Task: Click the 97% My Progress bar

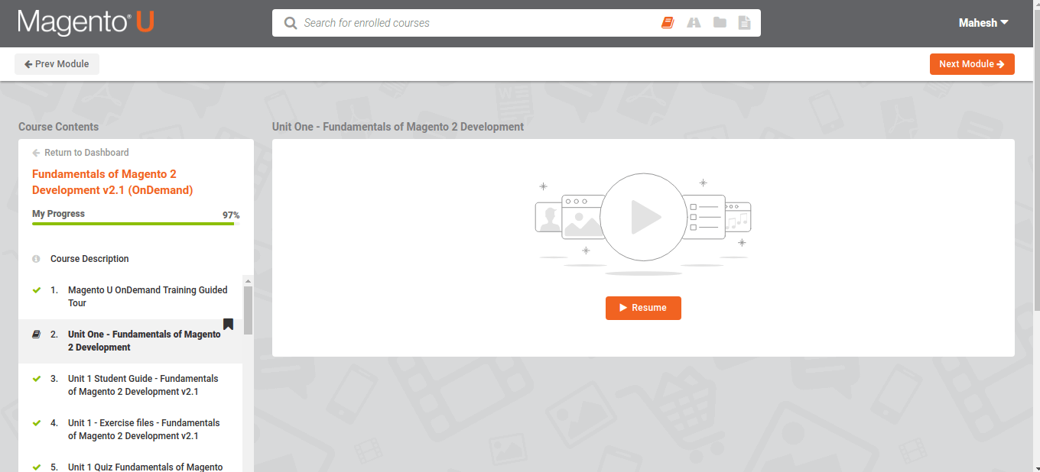Action: [x=134, y=223]
